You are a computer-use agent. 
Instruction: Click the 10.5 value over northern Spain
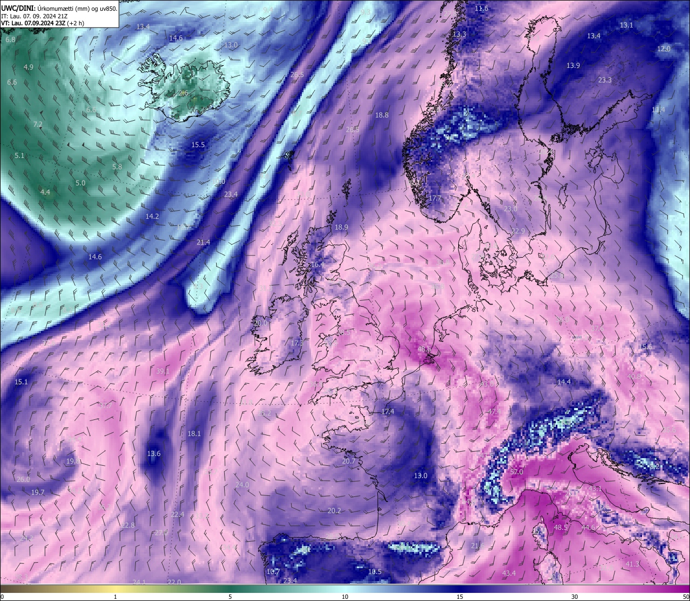tap(375, 571)
